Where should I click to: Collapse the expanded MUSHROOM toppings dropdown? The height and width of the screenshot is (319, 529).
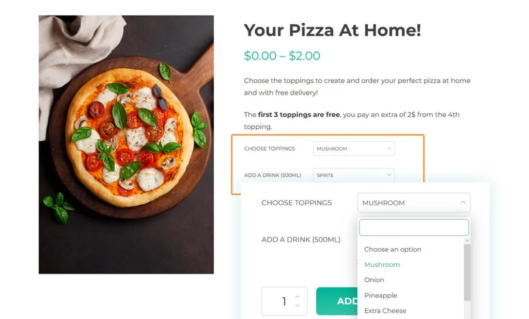tap(413, 203)
